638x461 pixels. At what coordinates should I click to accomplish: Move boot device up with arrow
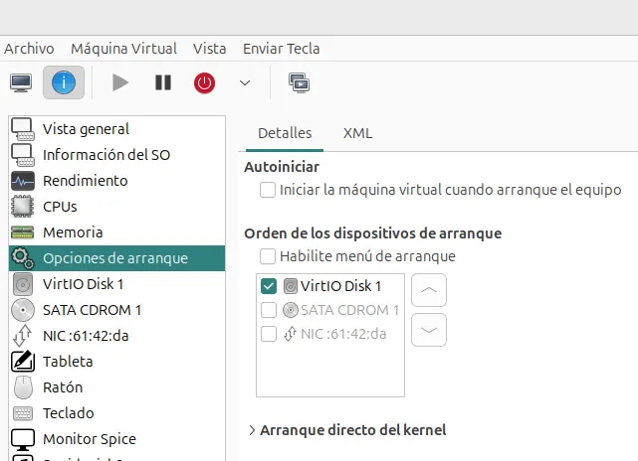[x=428, y=290]
